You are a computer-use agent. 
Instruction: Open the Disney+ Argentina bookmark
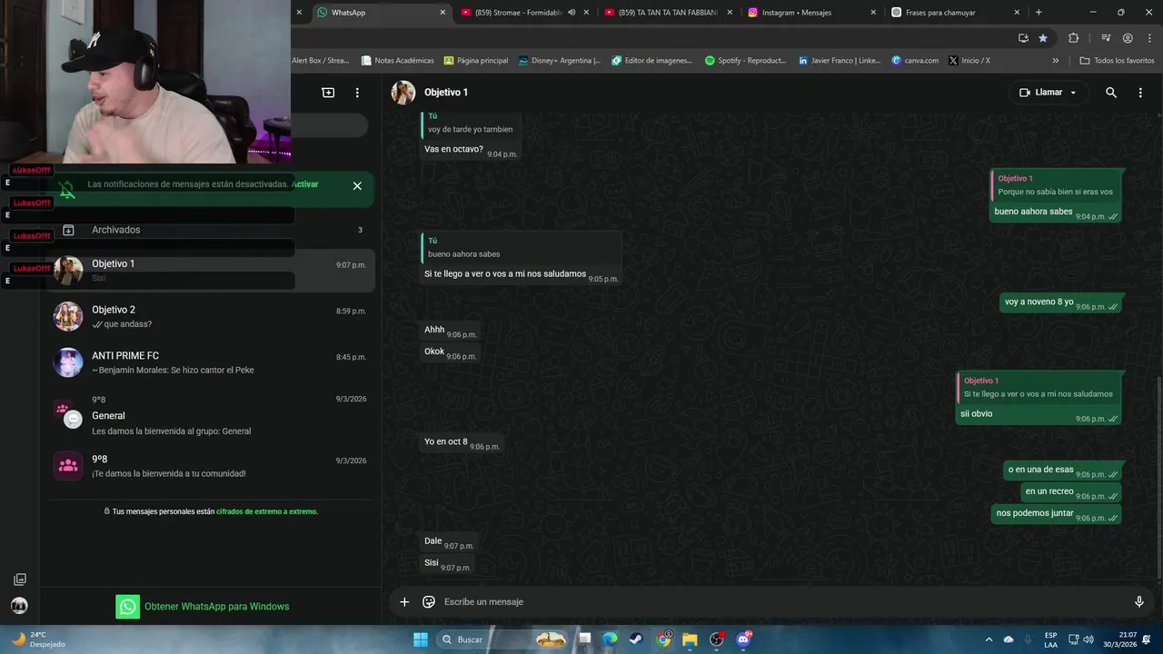click(559, 61)
